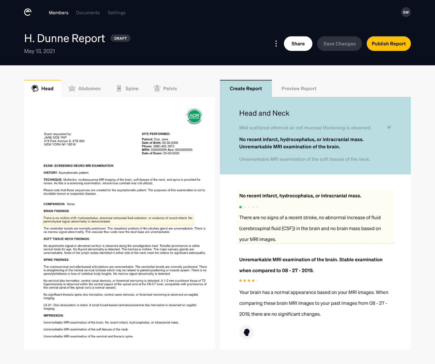Open the Settings menu item

(x=116, y=13)
